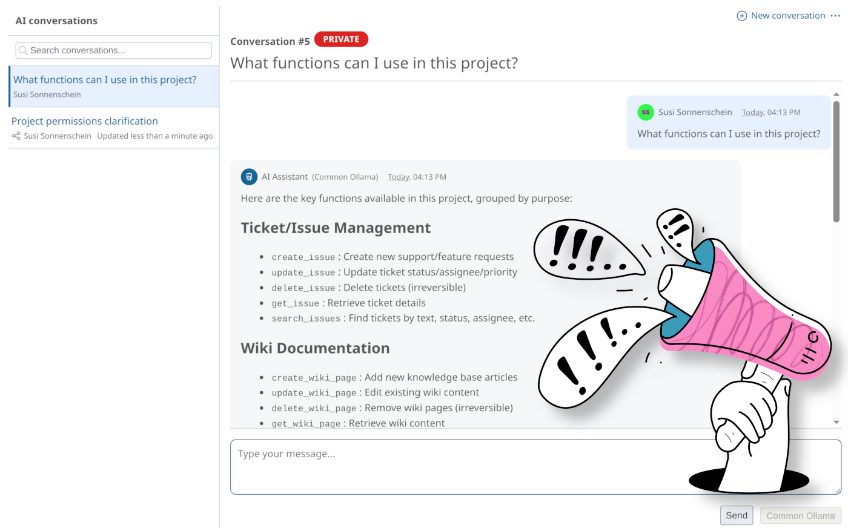Click the chat vertical scrollbar thumb

[836, 160]
